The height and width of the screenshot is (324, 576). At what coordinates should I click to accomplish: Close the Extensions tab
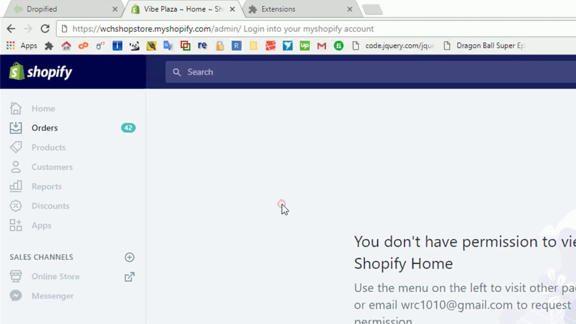click(350, 9)
